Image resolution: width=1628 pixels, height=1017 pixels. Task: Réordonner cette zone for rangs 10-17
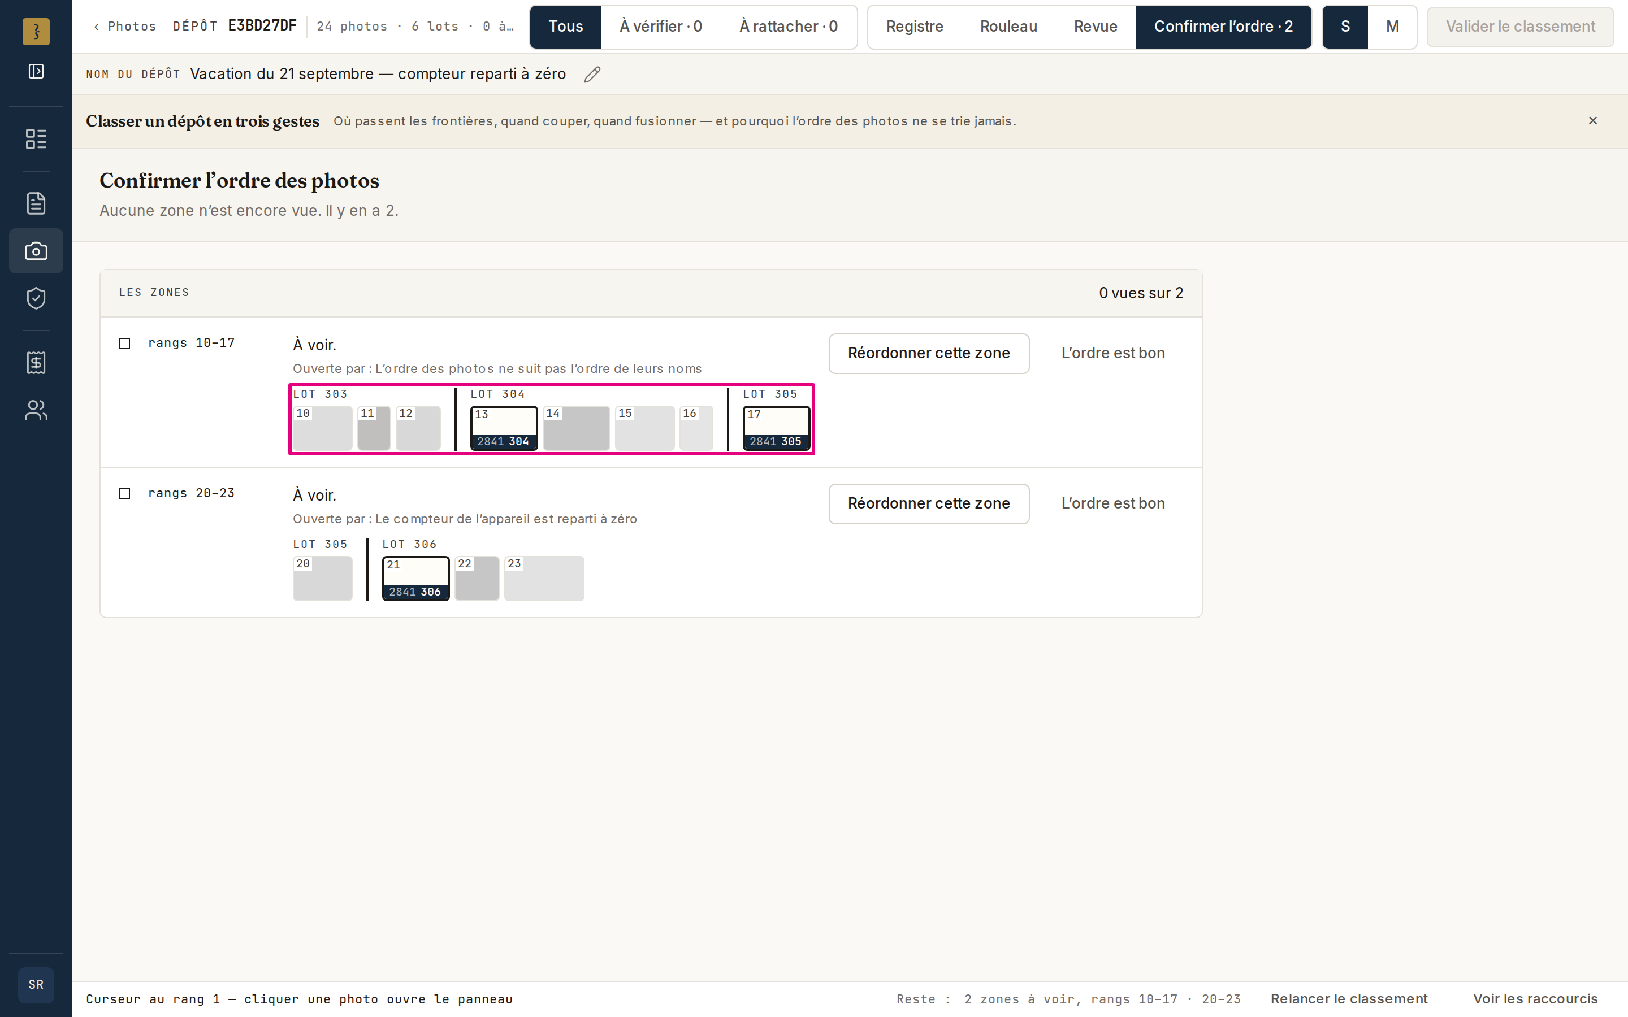[928, 354]
